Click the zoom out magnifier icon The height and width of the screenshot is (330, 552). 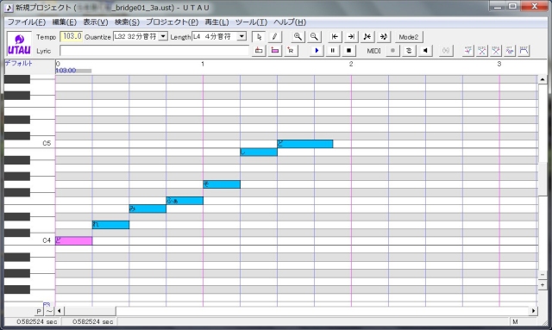314,36
